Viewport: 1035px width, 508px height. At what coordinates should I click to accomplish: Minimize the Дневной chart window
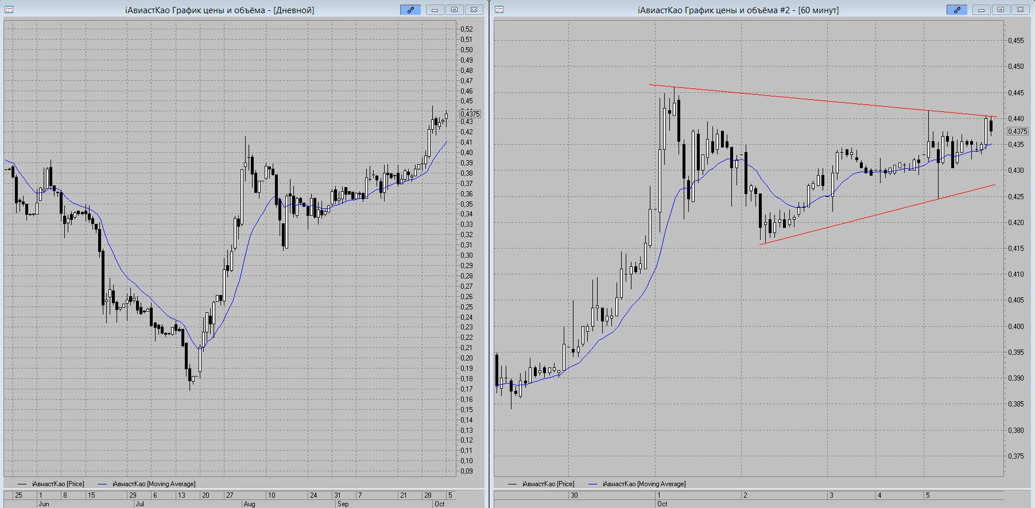[x=435, y=10]
